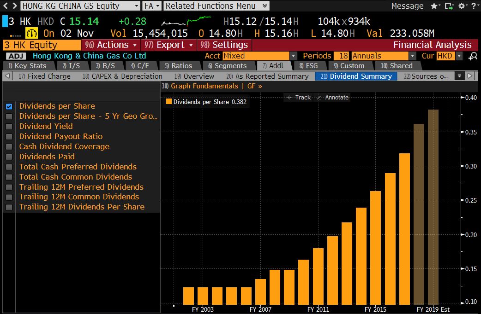Switch to the B/S tab
The height and width of the screenshot is (314, 481).
[x=107, y=66]
